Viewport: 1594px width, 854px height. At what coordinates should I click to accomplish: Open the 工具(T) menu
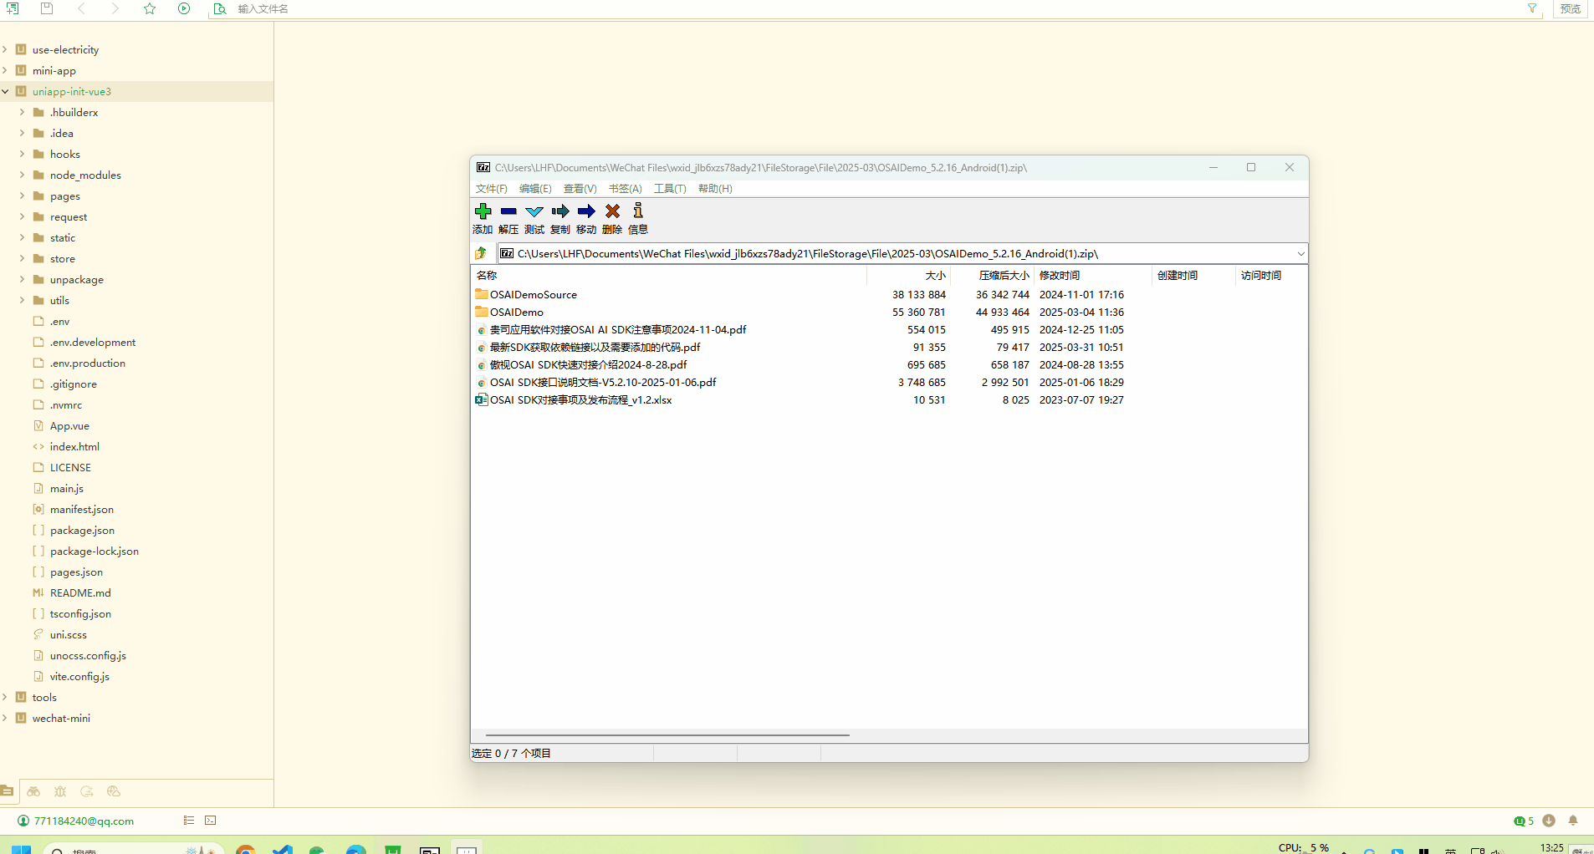(669, 189)
